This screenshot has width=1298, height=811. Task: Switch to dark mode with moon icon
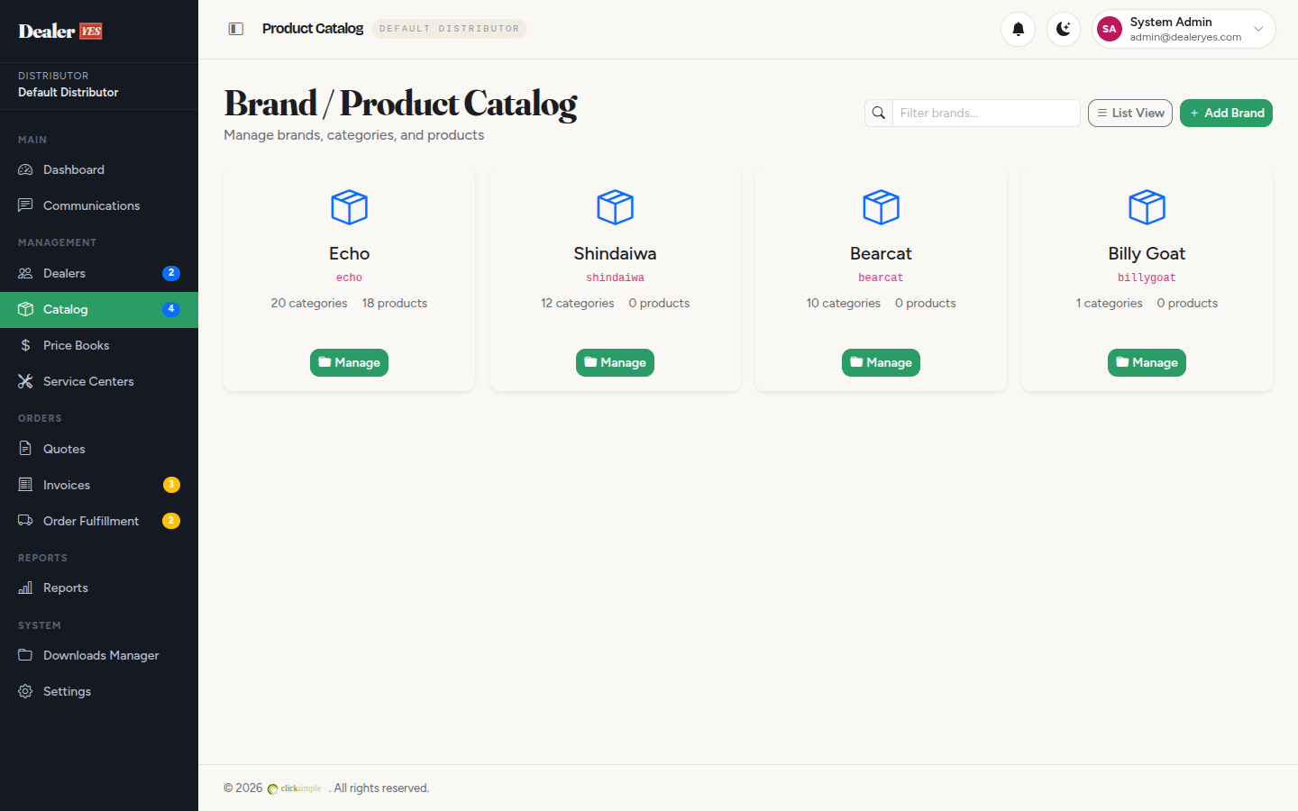click(x=1064, y=29)
